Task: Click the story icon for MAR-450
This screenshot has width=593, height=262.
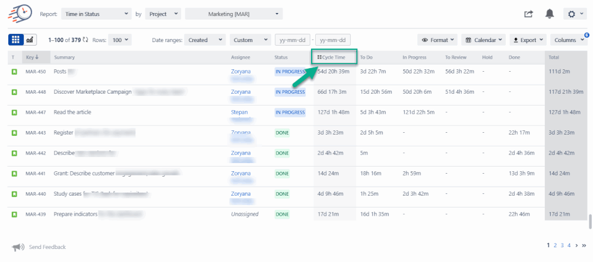Action: pos(14,71)
